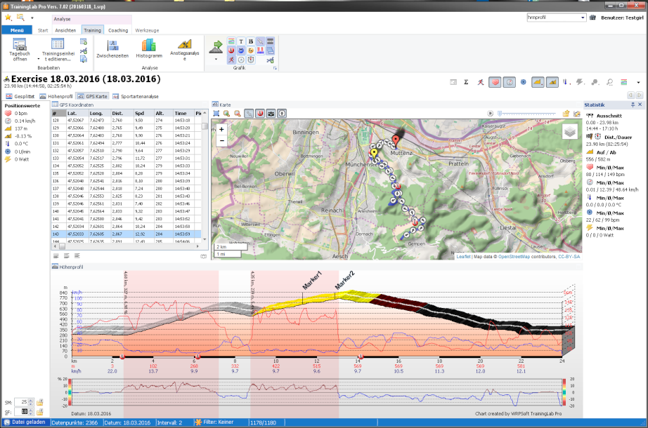This screenshot has height=428, width=648.
Task: Click the camera icon on map toolbar
Action: (271, 114)
